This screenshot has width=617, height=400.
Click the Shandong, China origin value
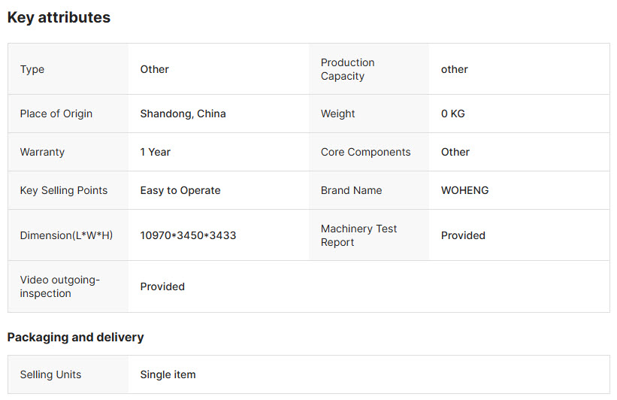[x=183, y=114]
